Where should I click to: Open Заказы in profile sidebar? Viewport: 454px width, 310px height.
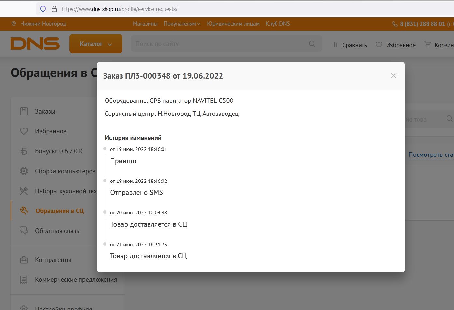tap(45, 111)
